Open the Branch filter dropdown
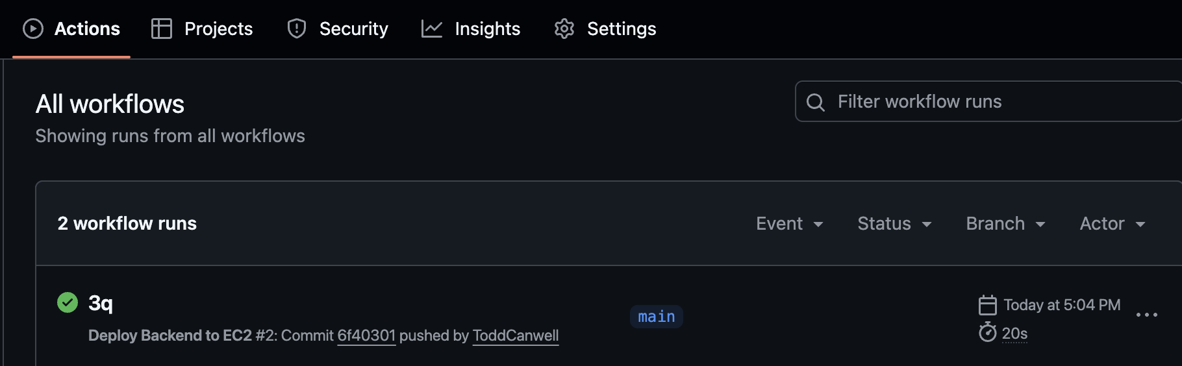The image size is (1182, 366). tap(1006, 223)
